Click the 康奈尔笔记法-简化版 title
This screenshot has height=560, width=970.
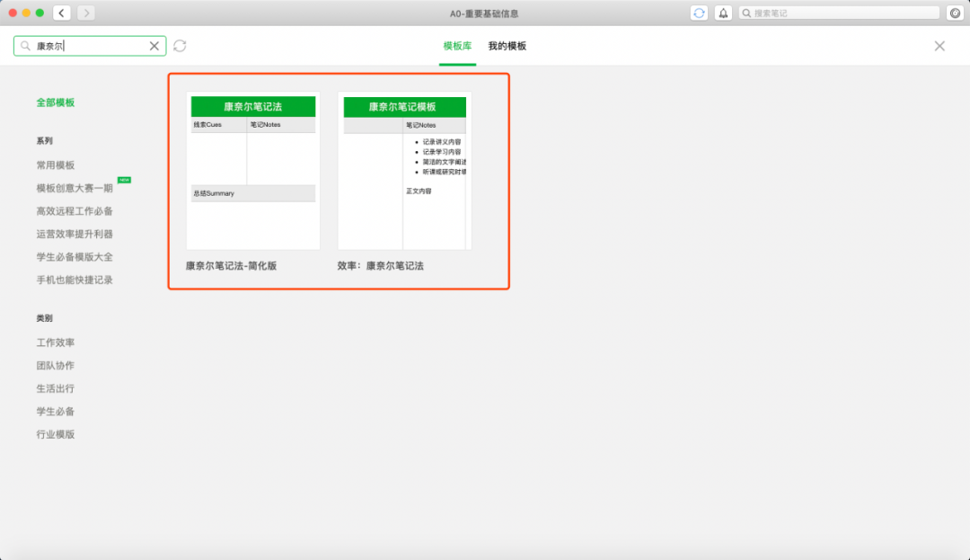click(x=232, y=265)
